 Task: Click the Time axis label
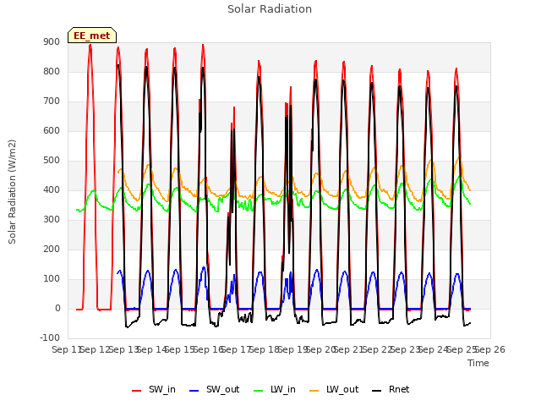click(478, 363)
